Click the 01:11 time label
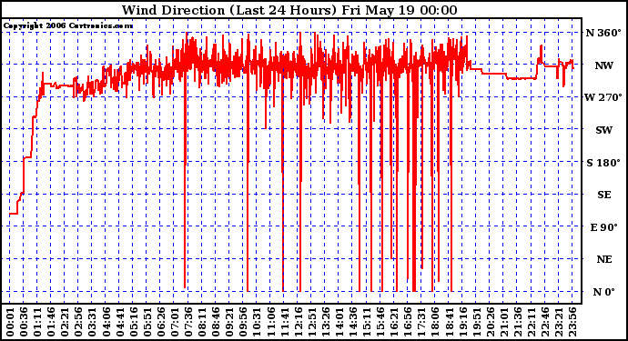 pyautogui.click(x=37, y=322)
